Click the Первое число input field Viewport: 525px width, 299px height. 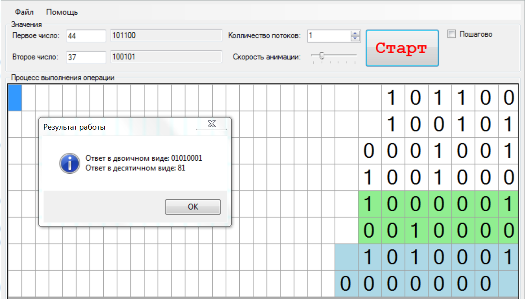click(86, 36)
